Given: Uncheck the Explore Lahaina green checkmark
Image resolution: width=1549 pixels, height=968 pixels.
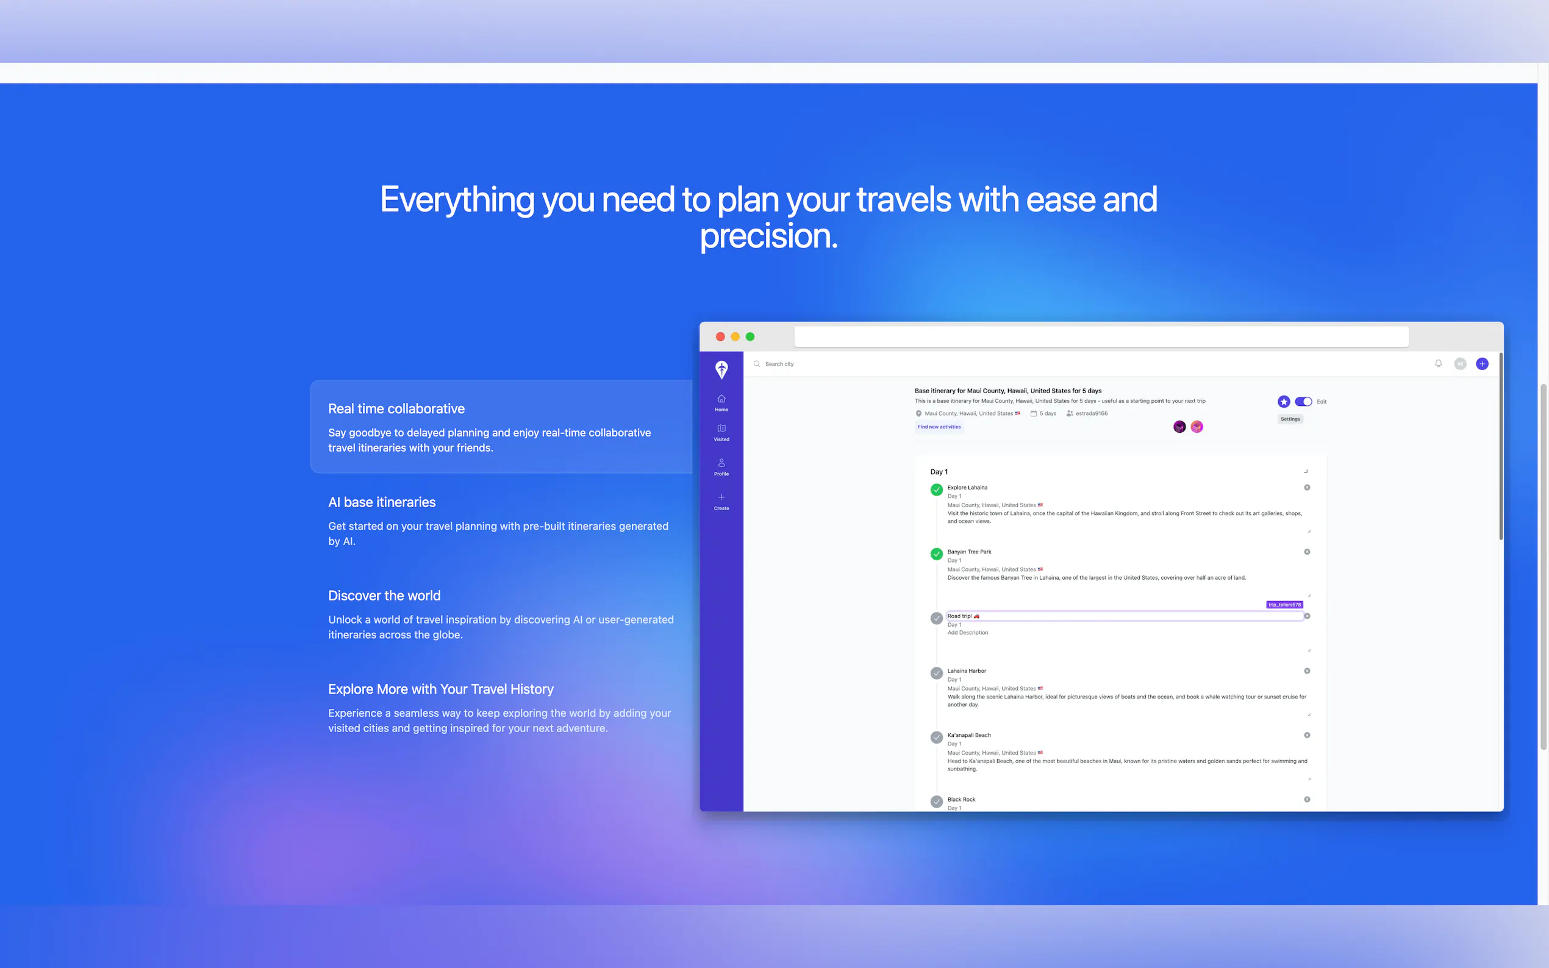Looking at the screenshot, I should [936, 489].
